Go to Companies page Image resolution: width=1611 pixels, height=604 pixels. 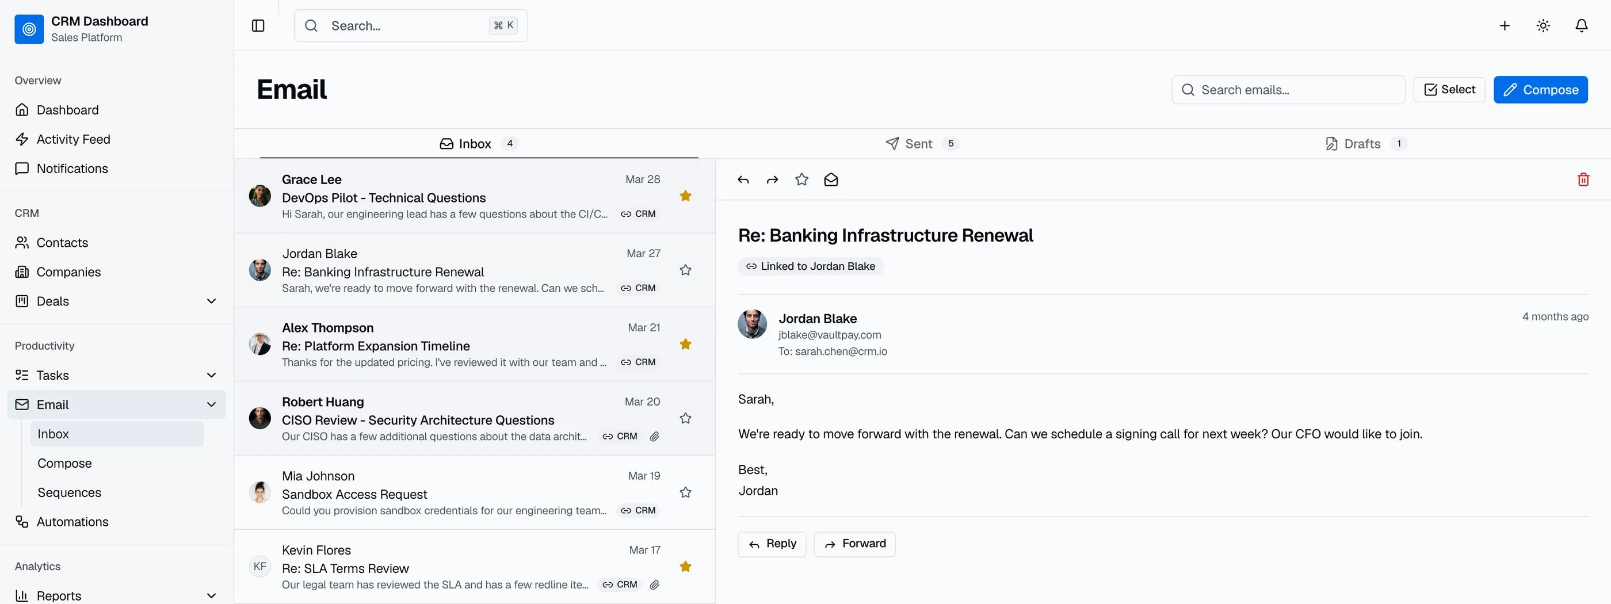[117, 272]
